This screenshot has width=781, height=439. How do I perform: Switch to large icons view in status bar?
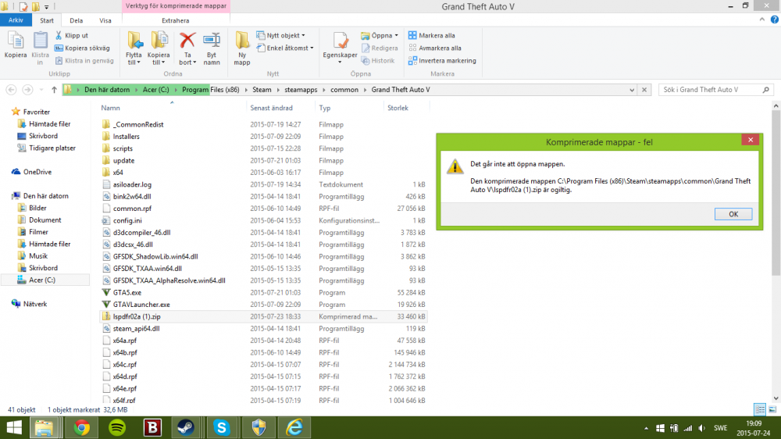point(772,409)
